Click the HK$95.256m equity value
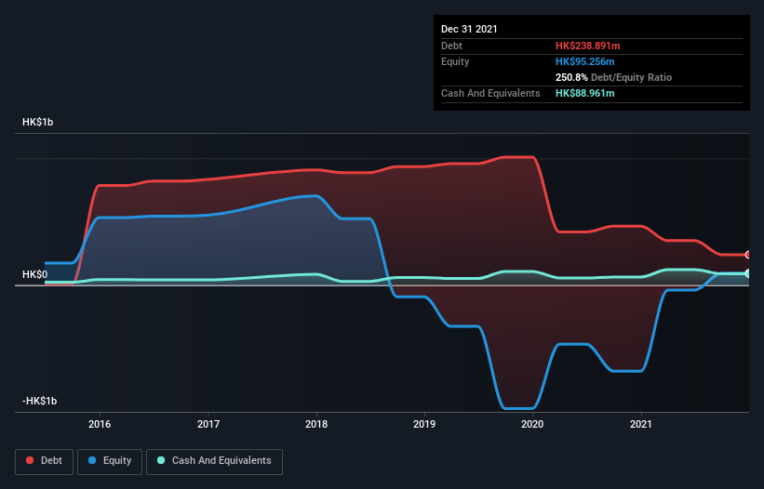 [584, 61]
